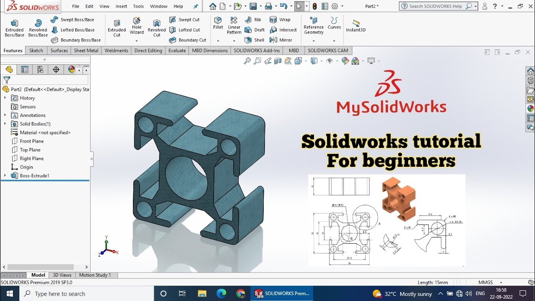Select the Shell feature
This screenshot has height=301, width=535.
coord(255,40)
